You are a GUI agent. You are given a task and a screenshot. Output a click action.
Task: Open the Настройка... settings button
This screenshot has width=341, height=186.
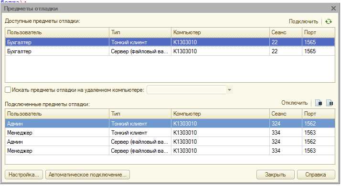click(x=24, y=175)
